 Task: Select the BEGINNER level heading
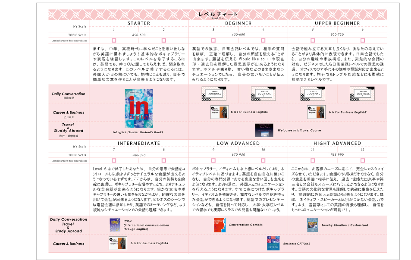238,23
